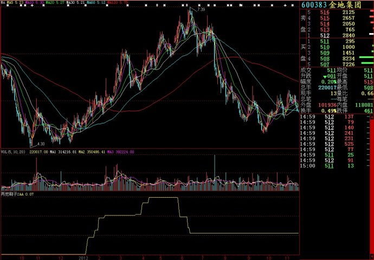The width and height of the screenshot is (374, 260).
Task: Click the 7.39 peak price marker
Action: (x=201, y=10)
